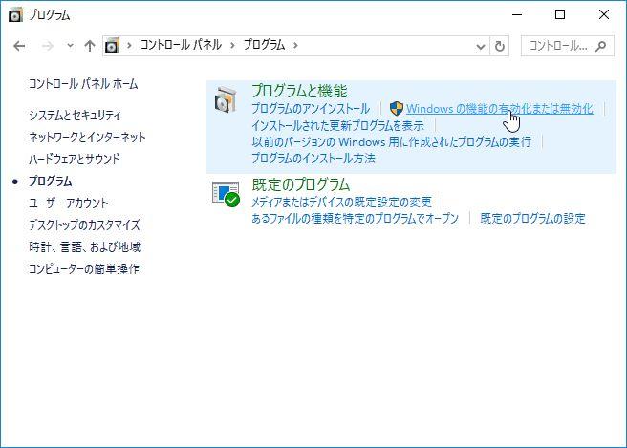Click the Forward arrow navigation button
627x448 pixels.
point(47,46)
